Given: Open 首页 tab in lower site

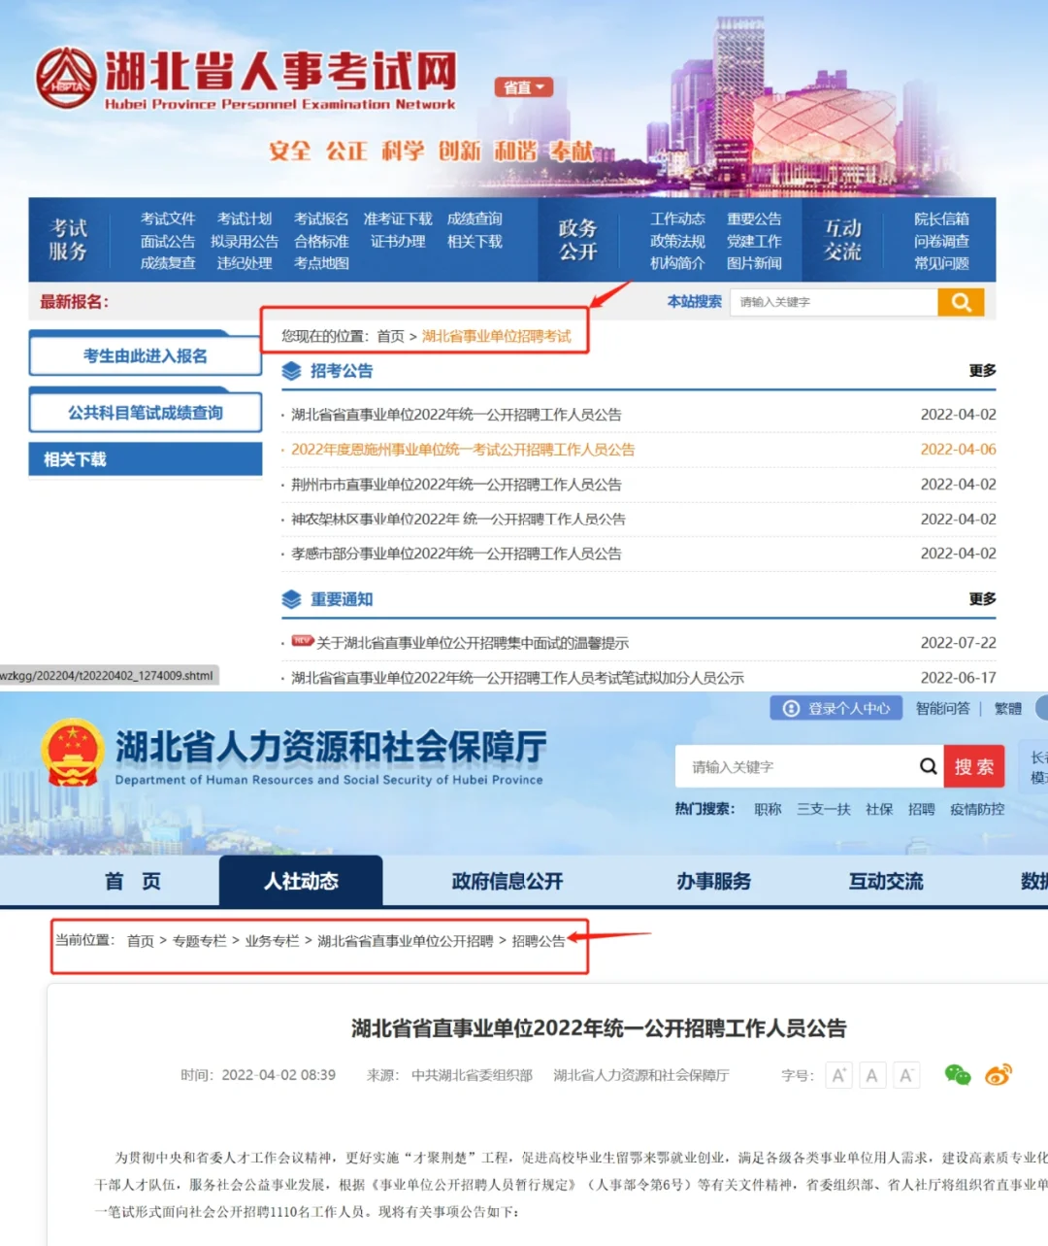Looking at the screenshot, I should coord(133,881).
